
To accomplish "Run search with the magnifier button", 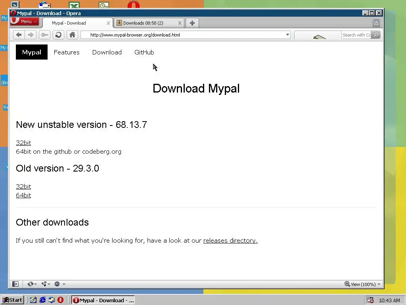I will [376, 35].
